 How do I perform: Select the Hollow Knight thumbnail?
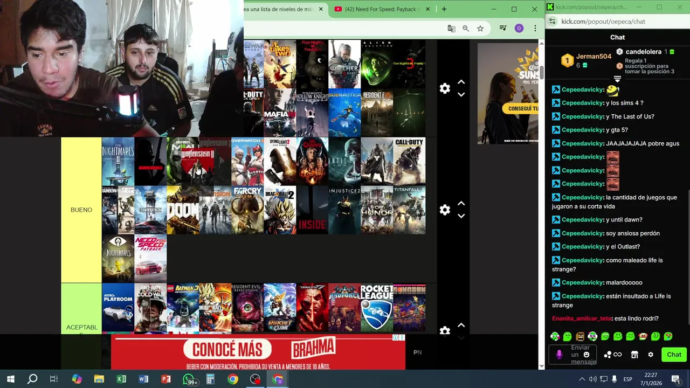(312, 113)
